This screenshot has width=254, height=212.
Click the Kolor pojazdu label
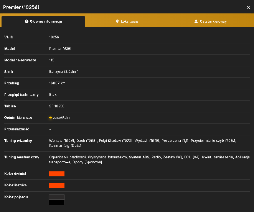pyautogui.click(x=16, y=197)
